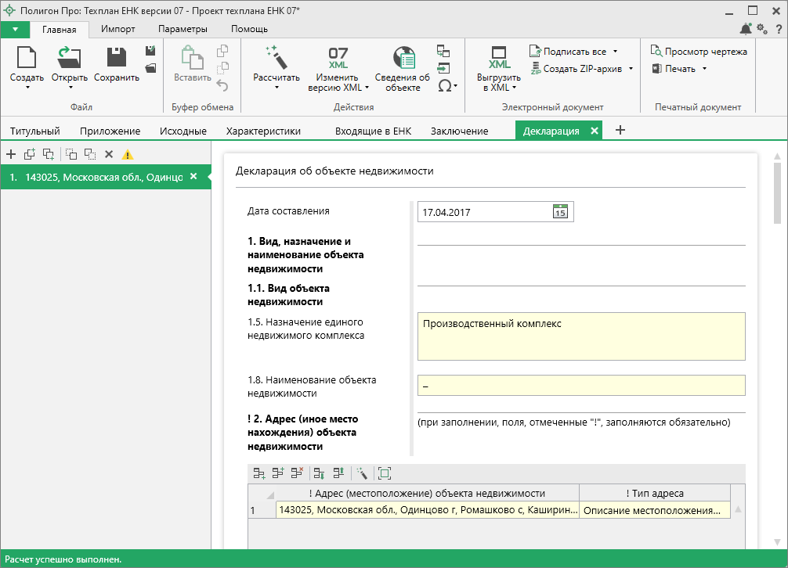The image size is (788, 568).
Task: Open the Характеристики section tab
Action: point(263,131)
